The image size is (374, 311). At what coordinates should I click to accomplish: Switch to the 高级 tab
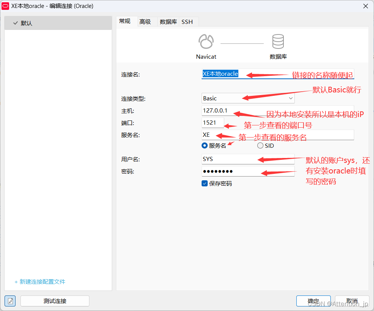click(x=145, y=22)
